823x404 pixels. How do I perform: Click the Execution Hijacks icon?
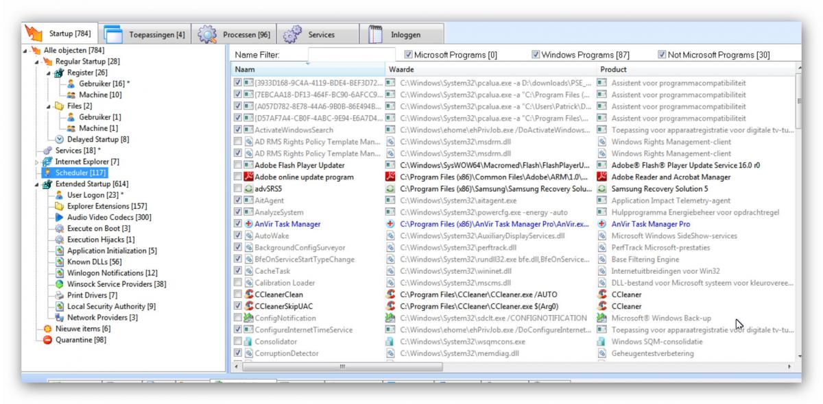point(60,240)
